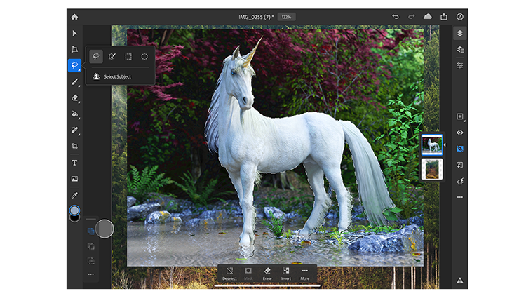Tap the foreground color swatch
Image resolution: width=526 pixels, height=296 pixels.
(74, 210)
